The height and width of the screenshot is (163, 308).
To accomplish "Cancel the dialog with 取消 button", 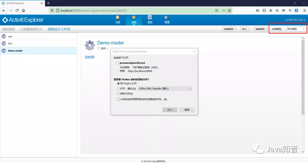I will (x=187, y=110).
